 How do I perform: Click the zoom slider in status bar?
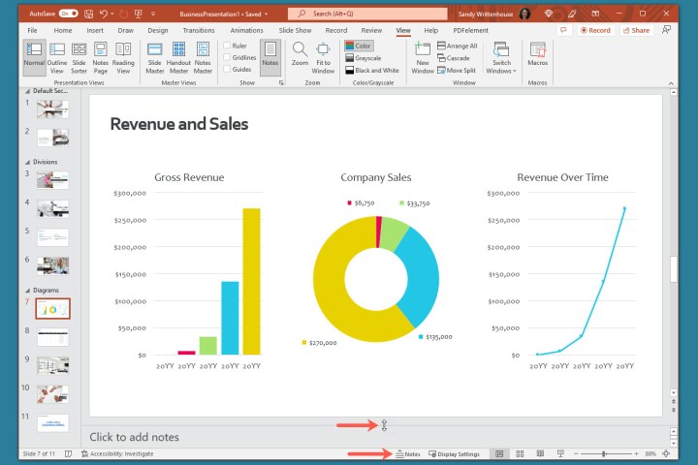pos(604,453)
